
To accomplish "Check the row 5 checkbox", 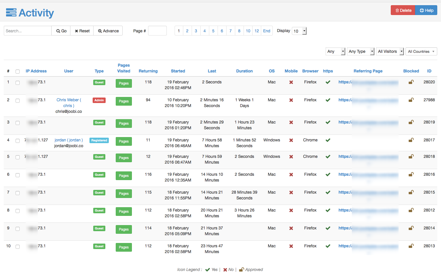I will click(x=18, y=157).
